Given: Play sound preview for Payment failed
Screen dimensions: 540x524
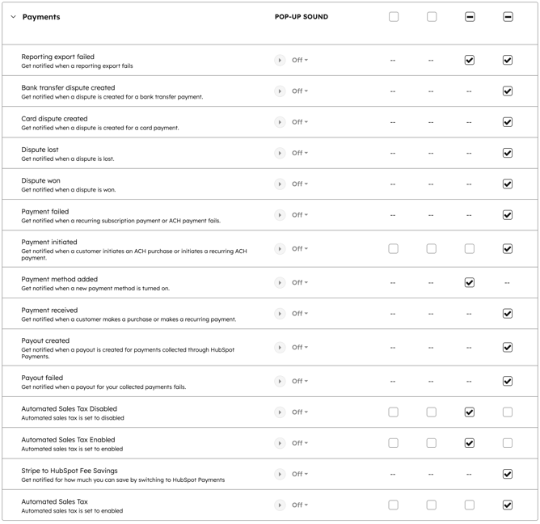Looking at the screenshot, I should pos(280,215).
